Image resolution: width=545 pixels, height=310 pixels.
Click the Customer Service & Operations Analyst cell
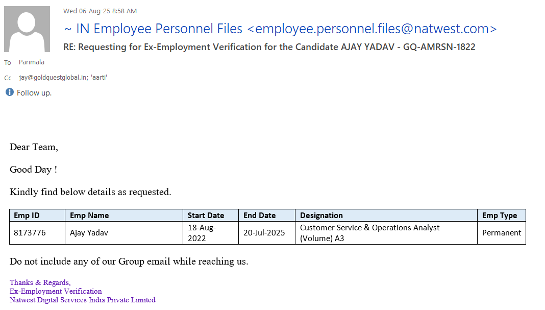[x=369, y=233]
